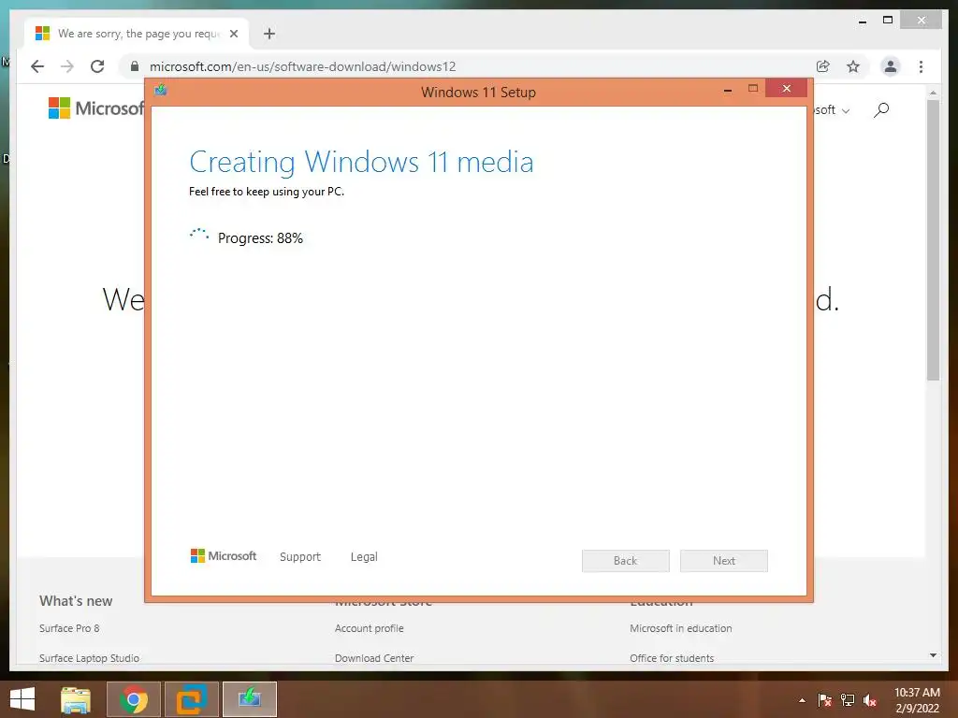Open Action Center flag icon
This screenshot has height=718, width=958.
click(x=825, y=700)
